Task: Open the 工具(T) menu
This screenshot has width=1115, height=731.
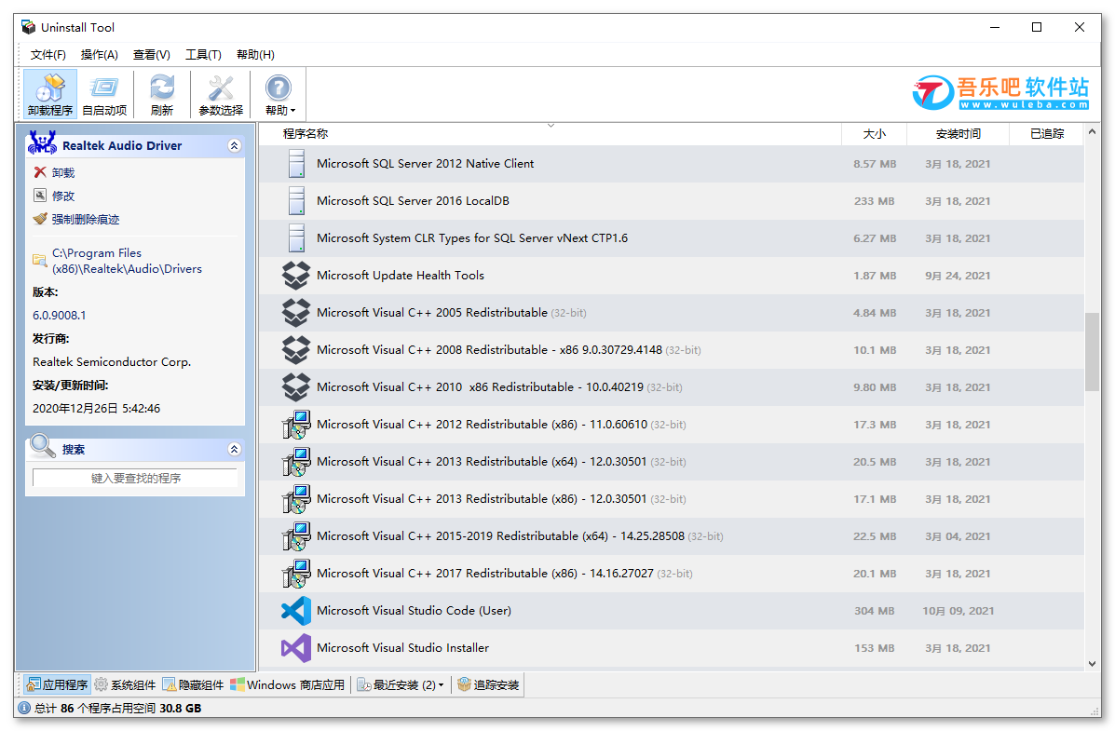Action: coord(203,55)
